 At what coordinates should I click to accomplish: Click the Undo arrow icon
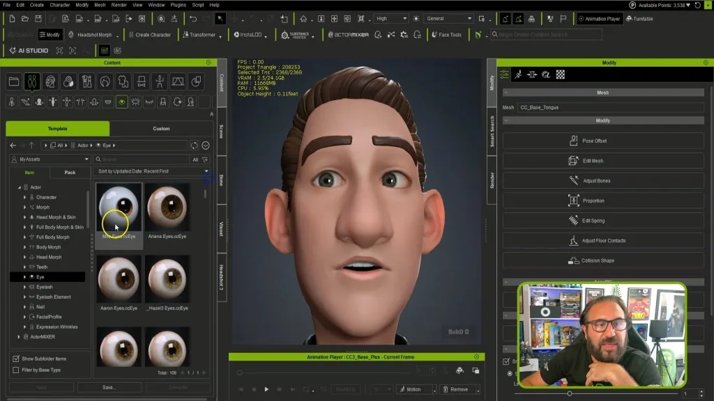pyautogui.click(x=193, y=19)
